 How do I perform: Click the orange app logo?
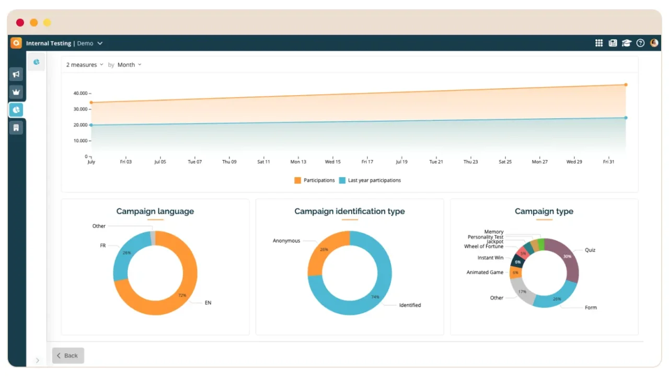16,43
